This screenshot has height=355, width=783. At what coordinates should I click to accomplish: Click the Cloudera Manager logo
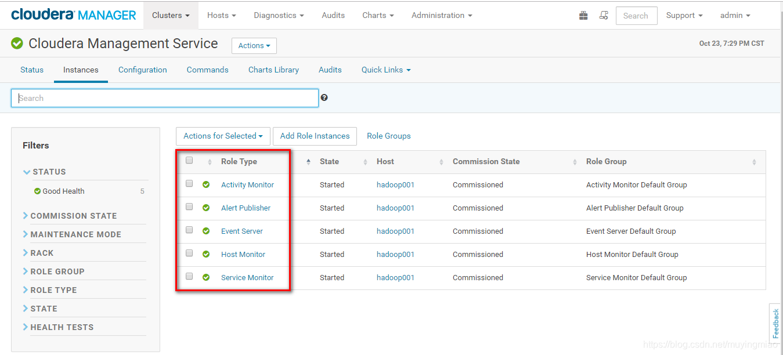[x=74, y=15]
